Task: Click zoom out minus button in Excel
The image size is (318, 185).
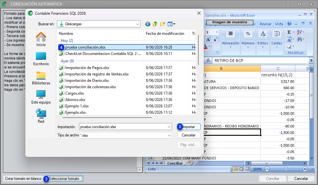Action: 267,169
